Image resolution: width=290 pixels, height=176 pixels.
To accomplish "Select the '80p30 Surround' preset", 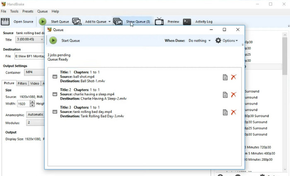I will click(257, 116).
